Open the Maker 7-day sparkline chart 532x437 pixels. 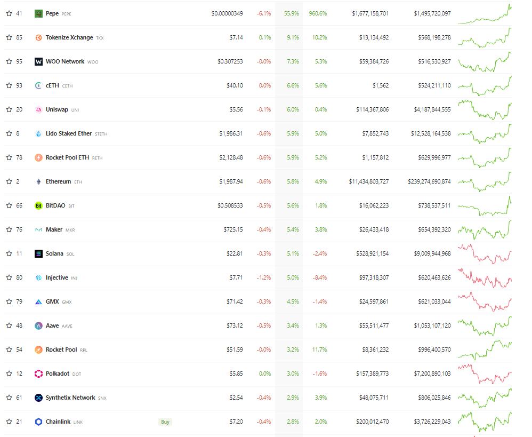(484, 229)
